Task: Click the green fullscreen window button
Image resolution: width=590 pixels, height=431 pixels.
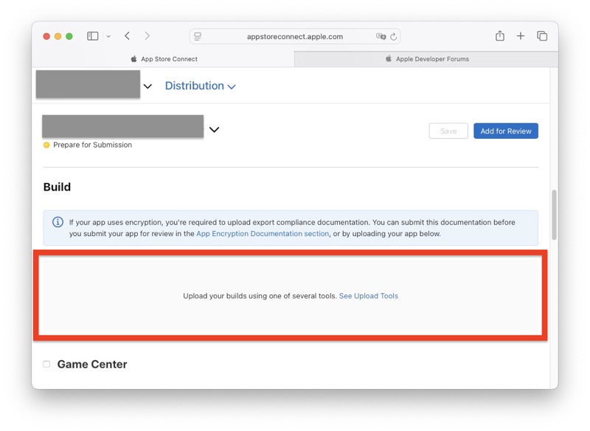Action: [69, 36]
